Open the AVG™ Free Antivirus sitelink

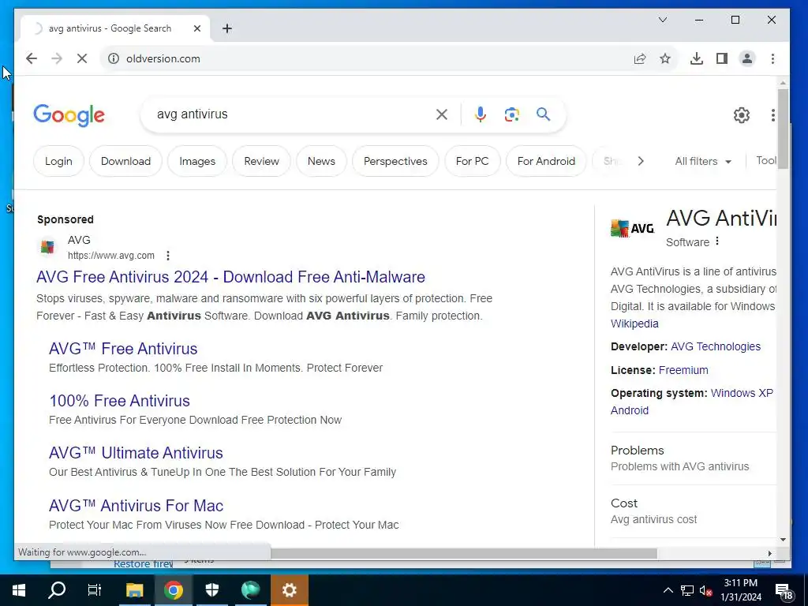pyautogui.click(x=123, y=349)
